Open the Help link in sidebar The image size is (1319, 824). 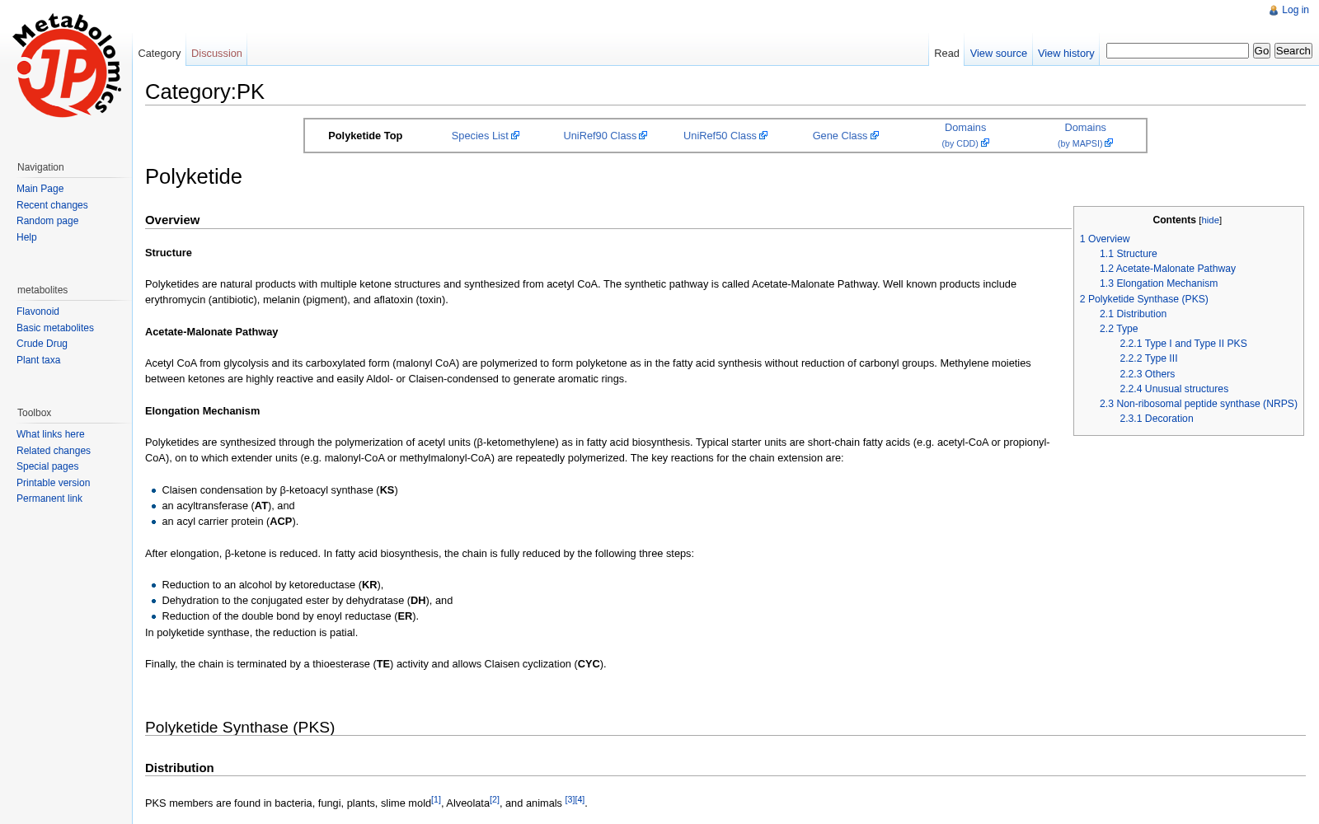tap(26, 237)
